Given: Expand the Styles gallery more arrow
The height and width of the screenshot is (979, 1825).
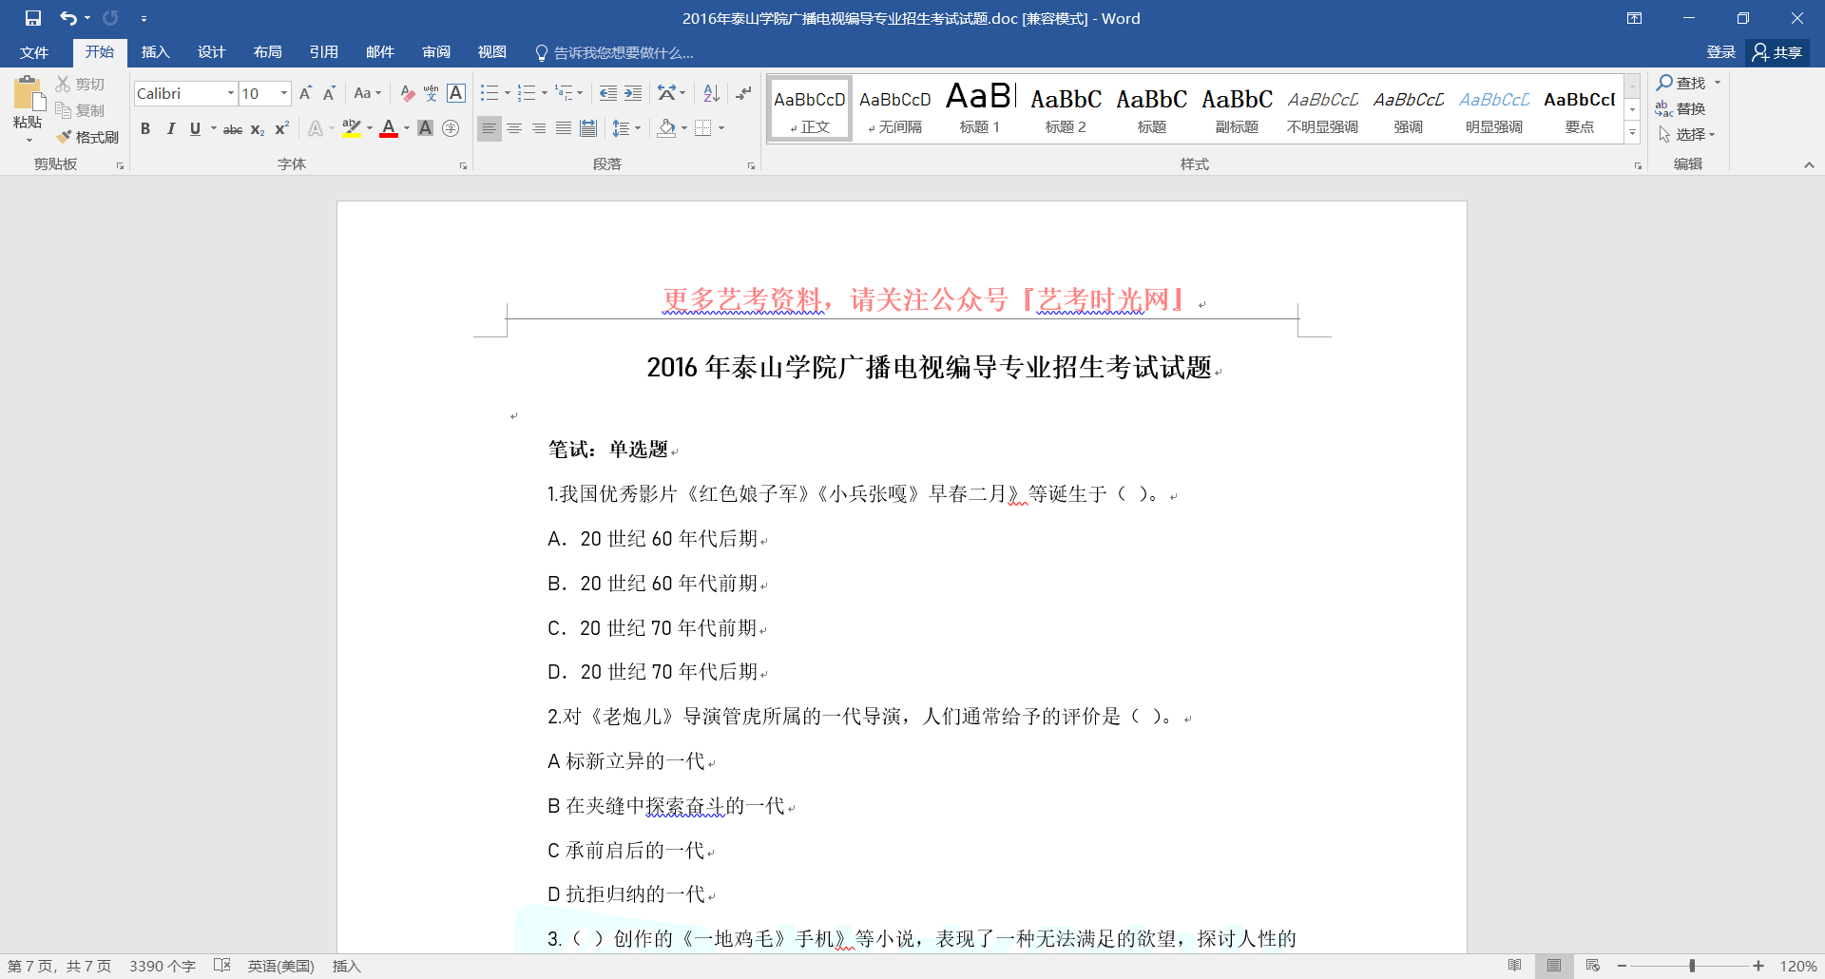Looking at the screenshot, I should tap(1632, 134).
